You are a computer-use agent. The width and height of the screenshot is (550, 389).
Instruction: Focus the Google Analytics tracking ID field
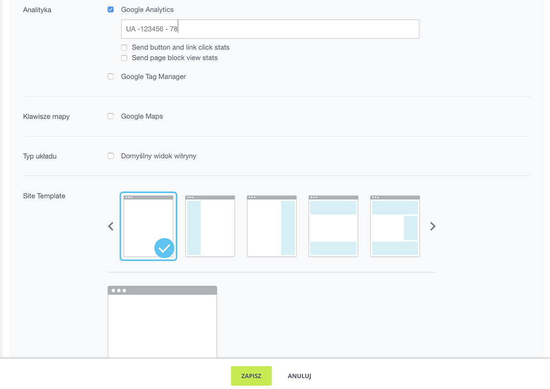point(270,29)
